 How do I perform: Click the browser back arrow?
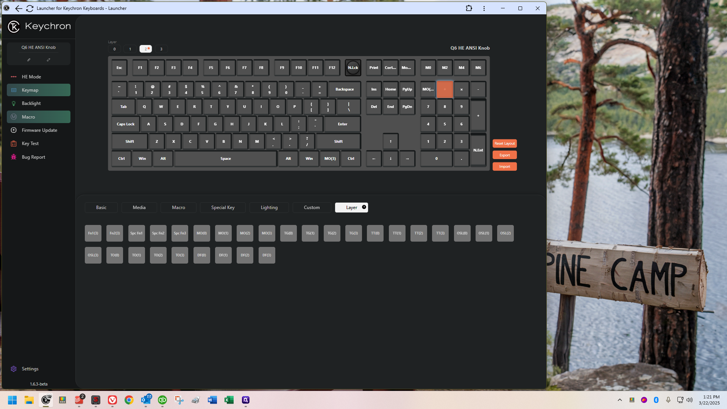point(18,8)
